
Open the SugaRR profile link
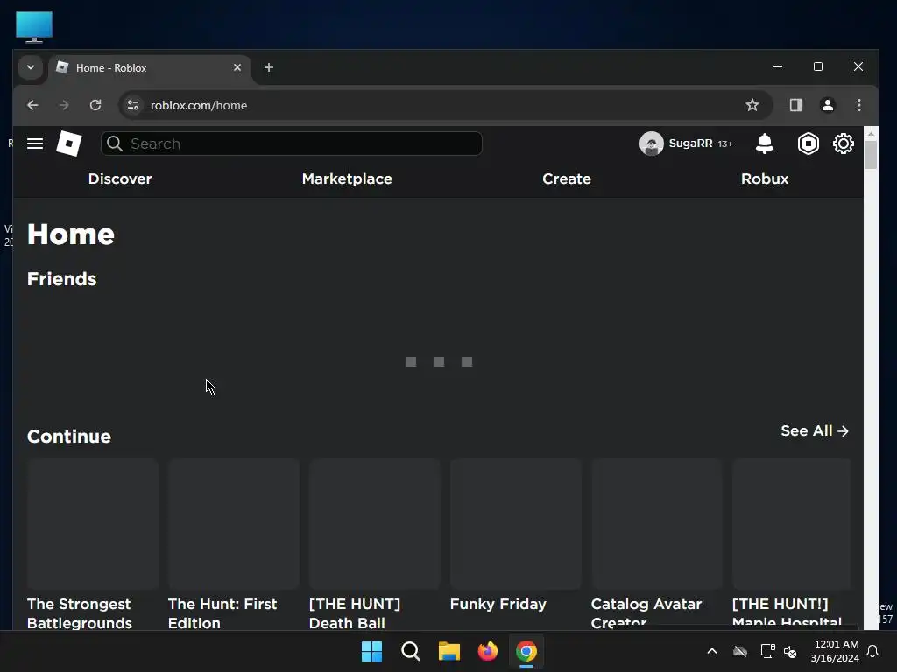click(690, 143)
